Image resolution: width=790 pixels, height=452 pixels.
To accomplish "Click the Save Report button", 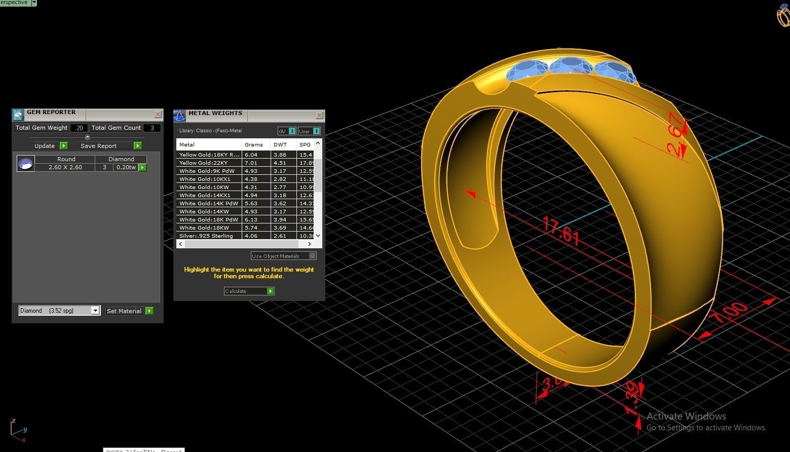I will point(105,146).
